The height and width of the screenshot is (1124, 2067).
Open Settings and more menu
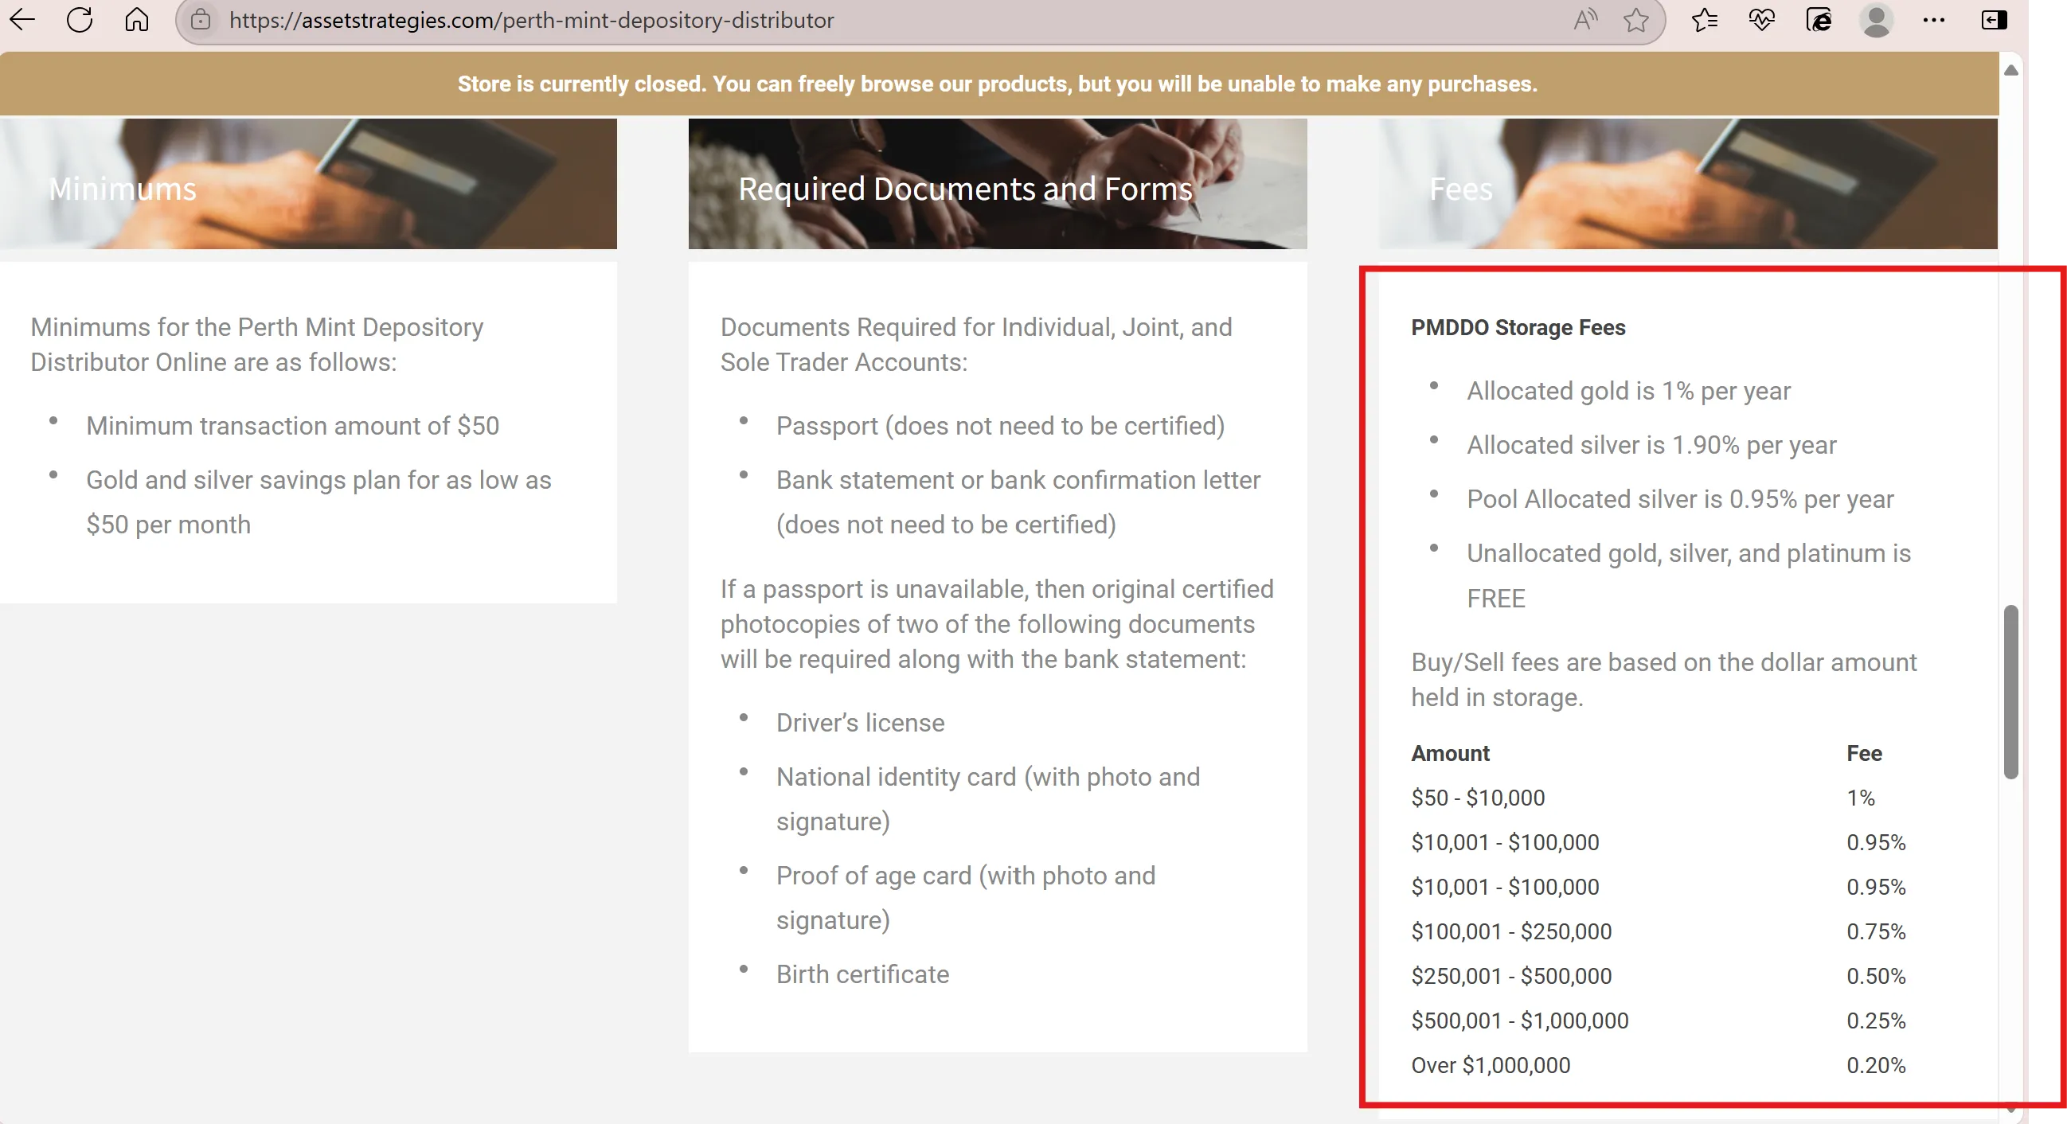click(1934, 19)
